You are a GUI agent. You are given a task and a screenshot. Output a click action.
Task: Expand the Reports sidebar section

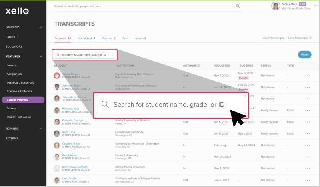(41, 129)
